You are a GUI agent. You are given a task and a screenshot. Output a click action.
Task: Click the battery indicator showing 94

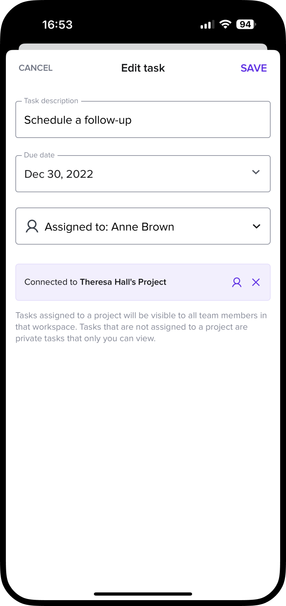click(246, 25)
